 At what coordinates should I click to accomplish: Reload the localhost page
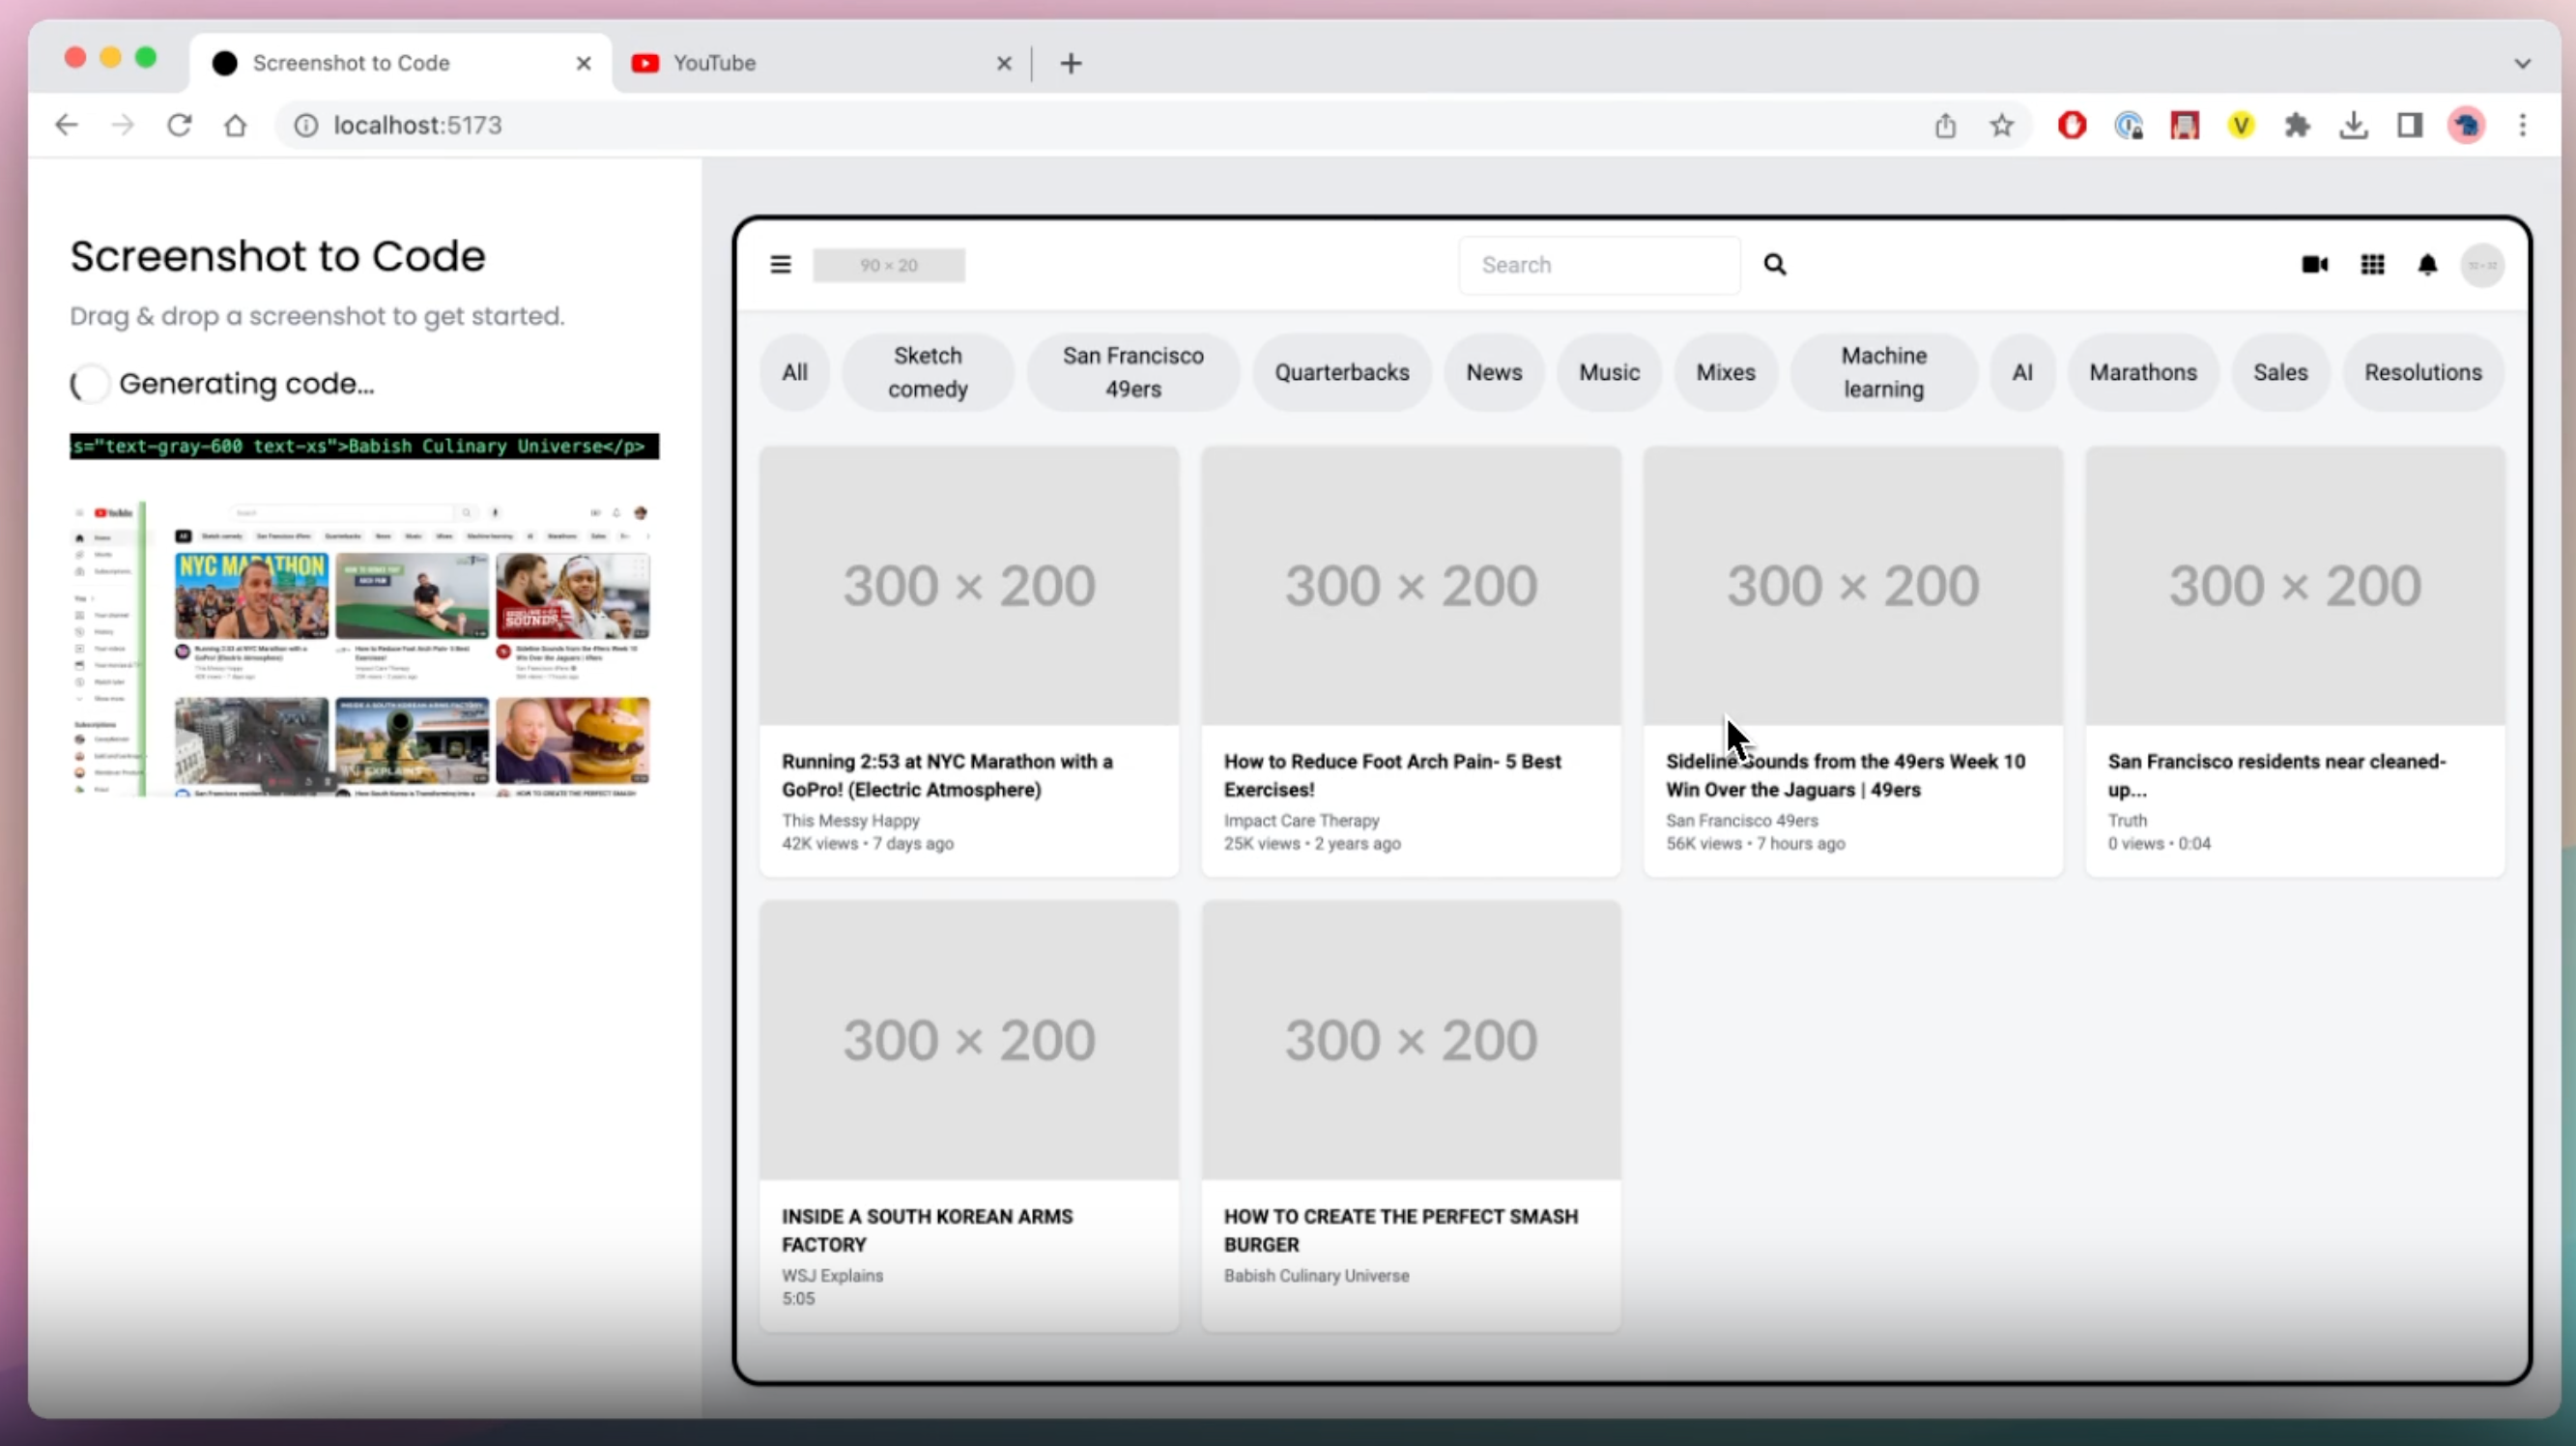[x=179, y=125]
